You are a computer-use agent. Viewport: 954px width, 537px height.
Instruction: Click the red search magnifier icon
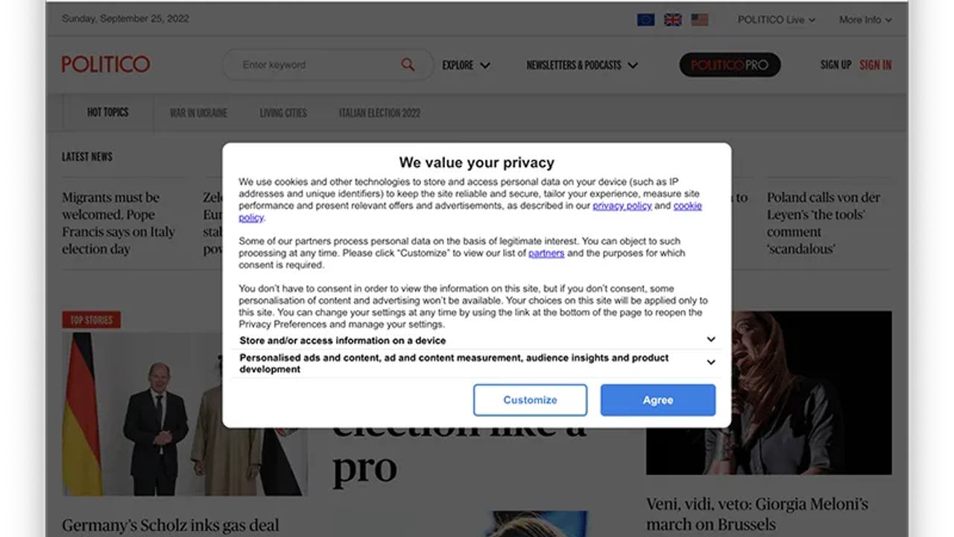click(408, 65)
